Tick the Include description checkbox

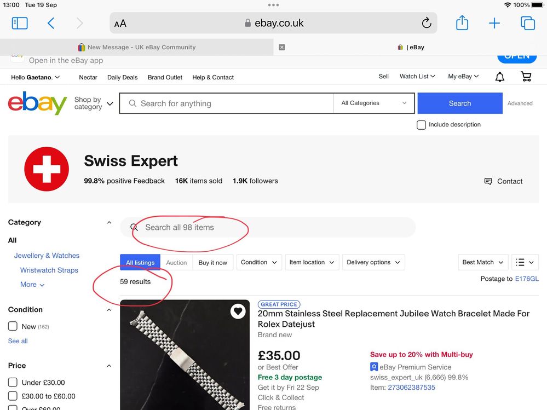422,125
